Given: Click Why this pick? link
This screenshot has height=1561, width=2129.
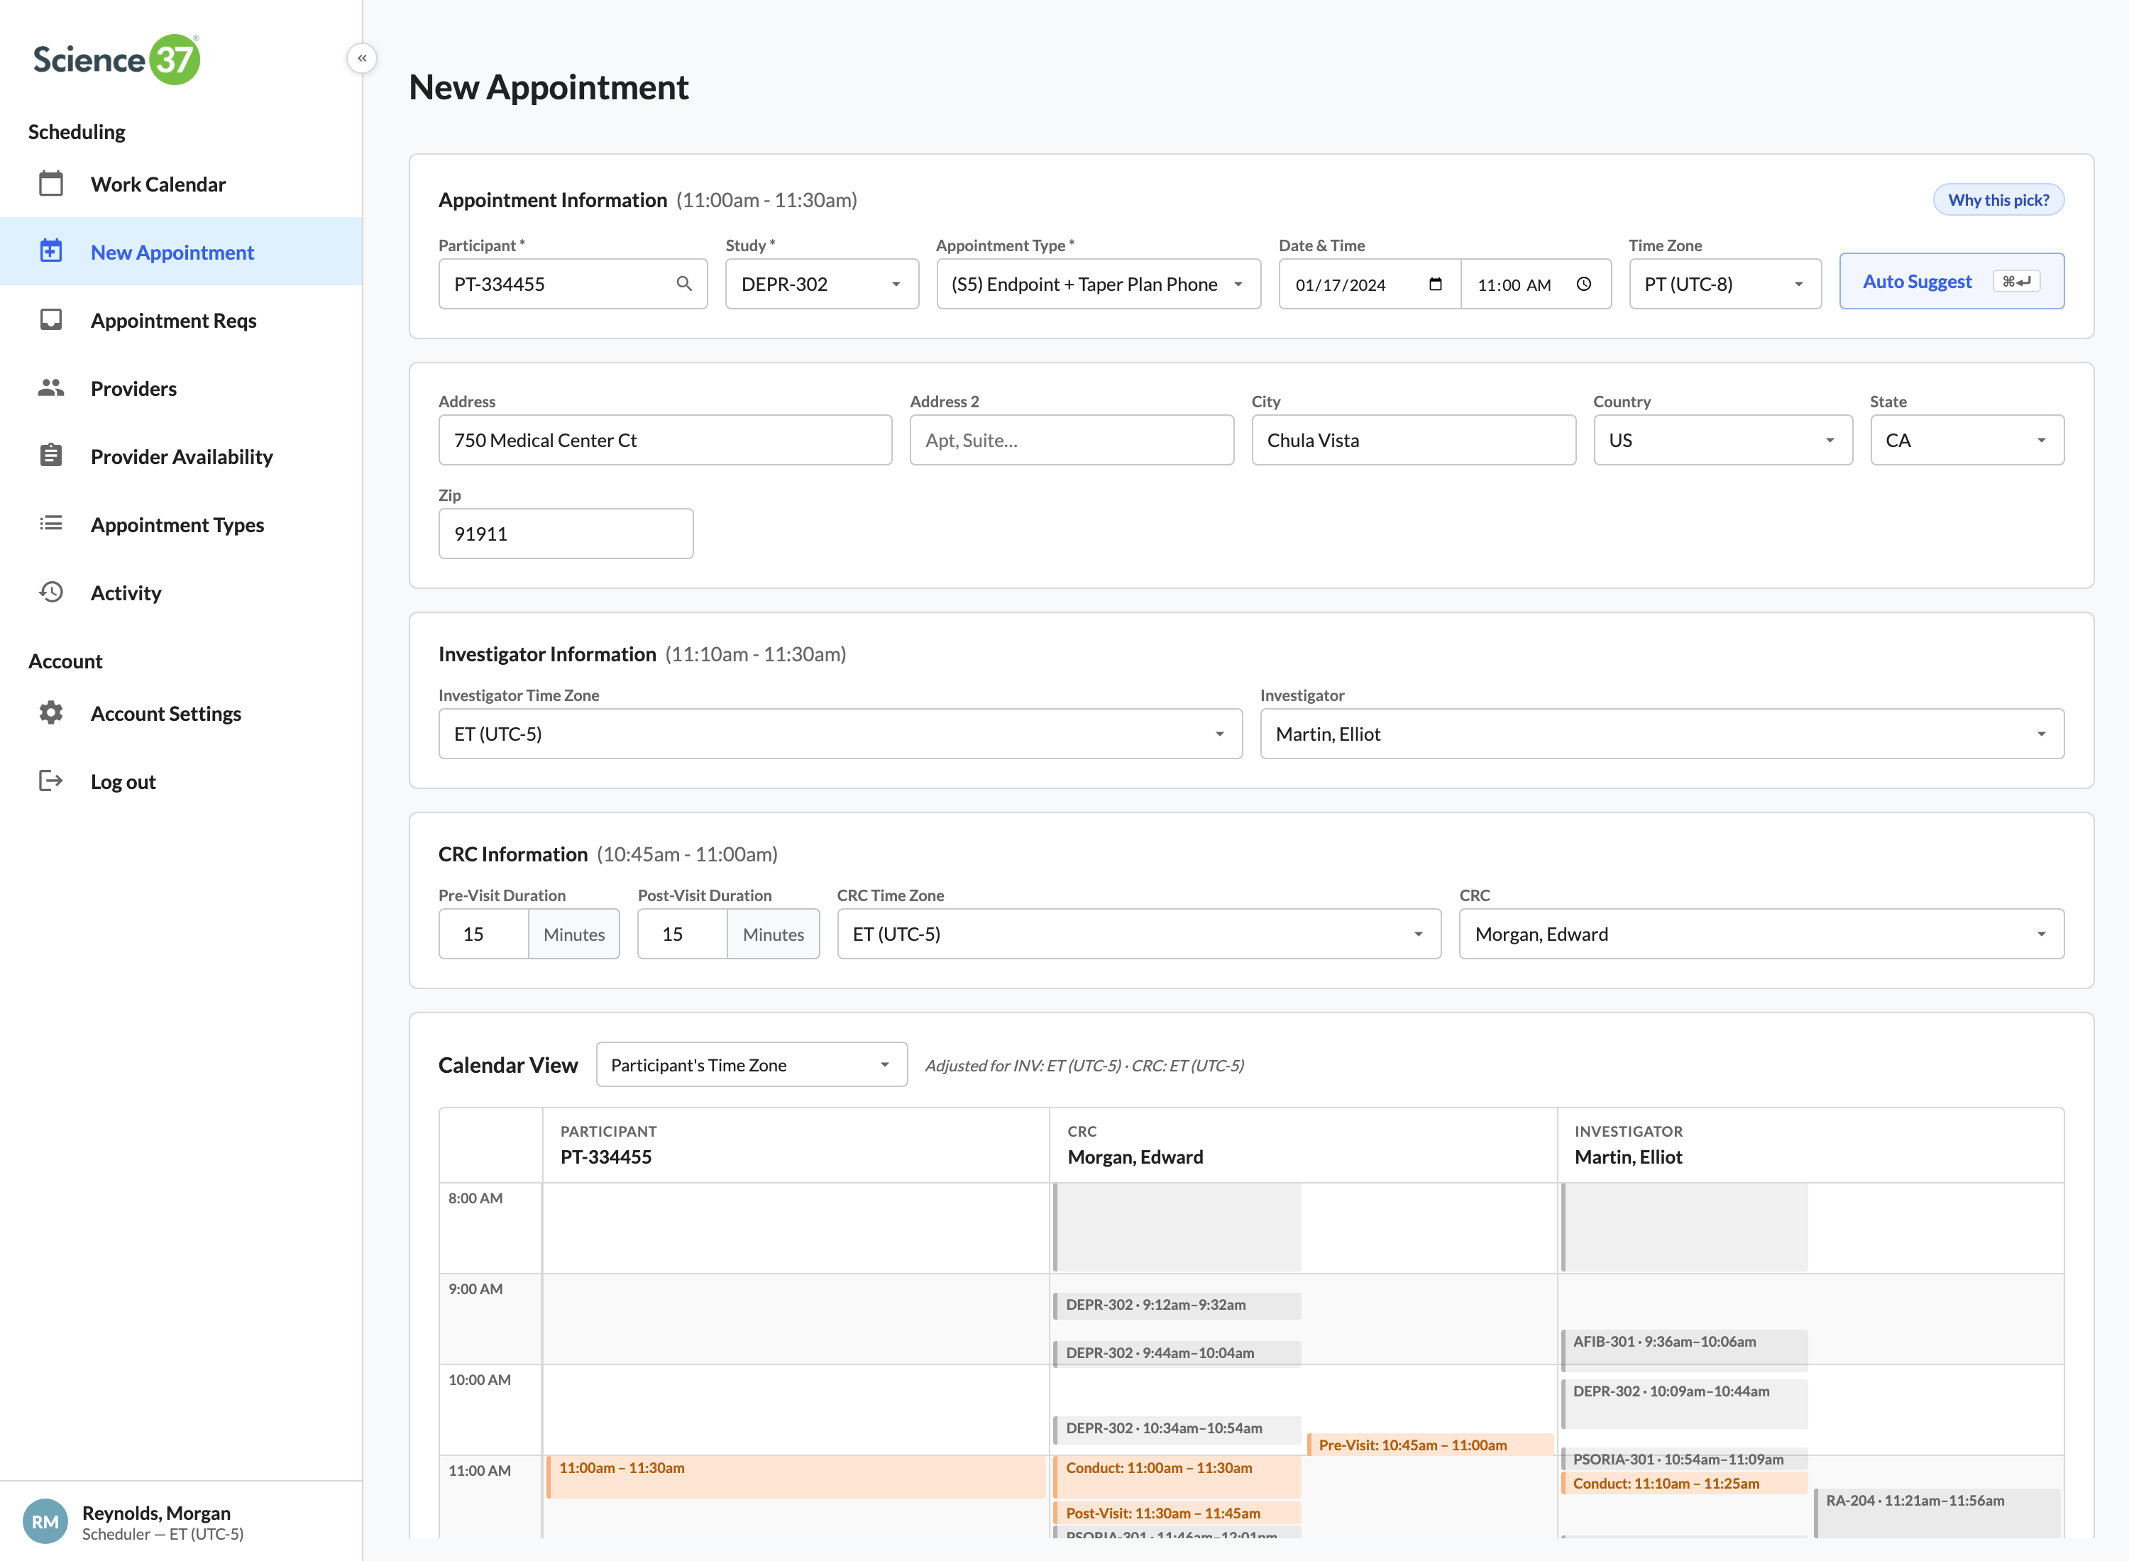Looking at the screenshot, I should [1998, 199].
